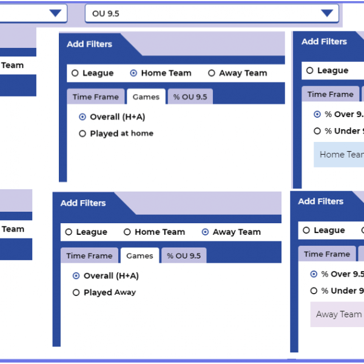The width and height of the screenshot is (364, 364).
Task: Open % OU 9.5 tab in "Played at home" panel
Action: click(x=190, y=97)
